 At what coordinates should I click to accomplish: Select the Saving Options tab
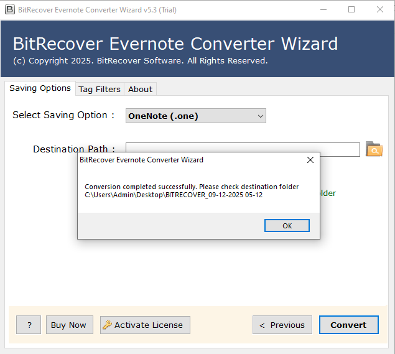(40, 88)
